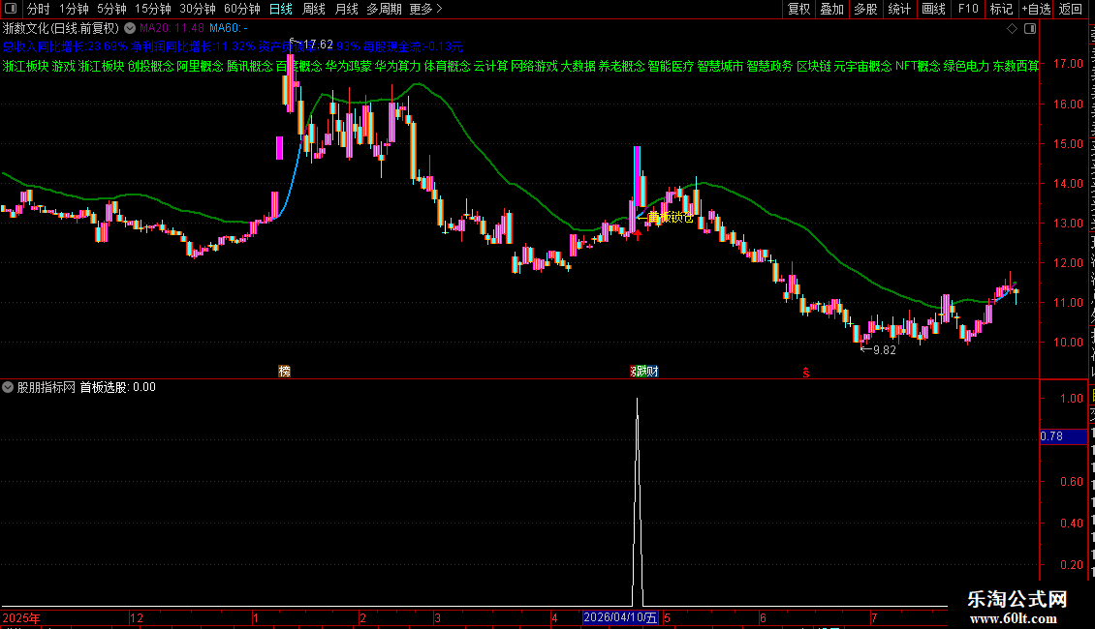Screen dimensions: 1095x629
Task: Switch to 1分钟 period
Action: click(74, 9)
